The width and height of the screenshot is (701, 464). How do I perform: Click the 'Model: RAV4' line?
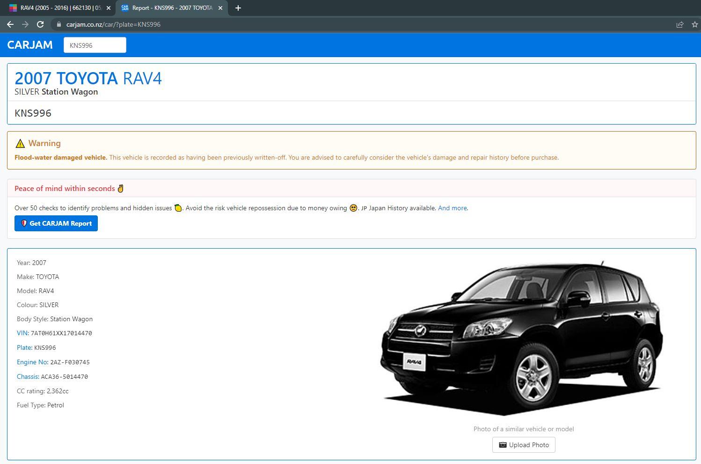[36, 291]
